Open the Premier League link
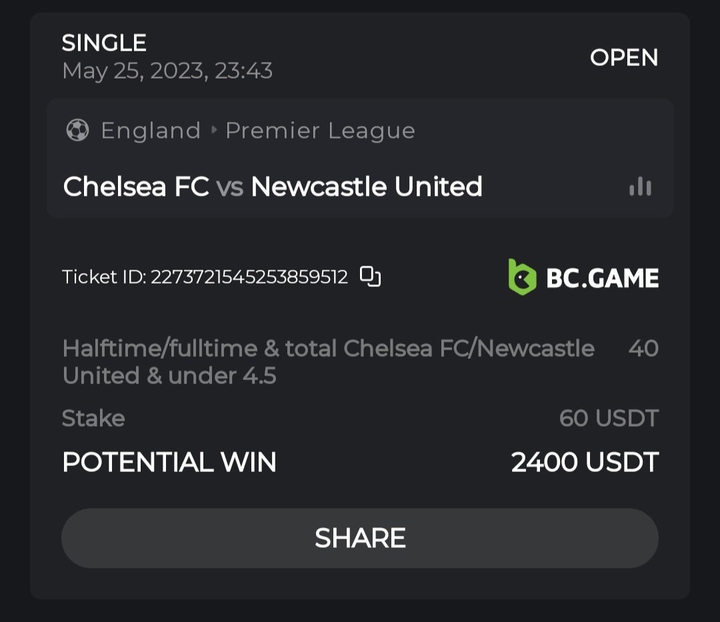The height and width of the screenshot is (622, 720). coord(320,131)
